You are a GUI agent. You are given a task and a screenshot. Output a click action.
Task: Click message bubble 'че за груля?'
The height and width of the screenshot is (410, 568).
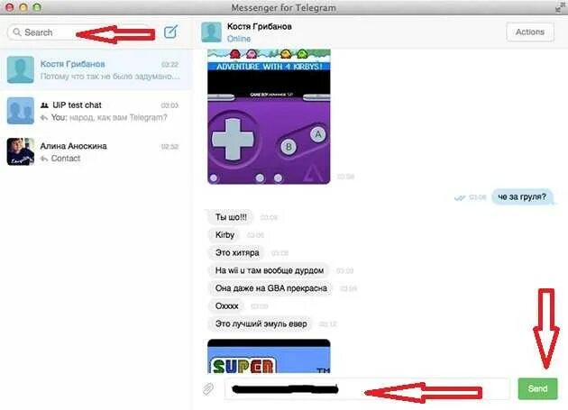[x=522, y=197]
